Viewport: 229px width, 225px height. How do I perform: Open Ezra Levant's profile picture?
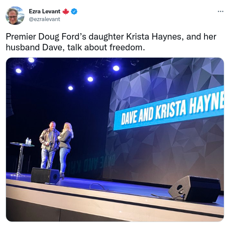tap(15, 15)
